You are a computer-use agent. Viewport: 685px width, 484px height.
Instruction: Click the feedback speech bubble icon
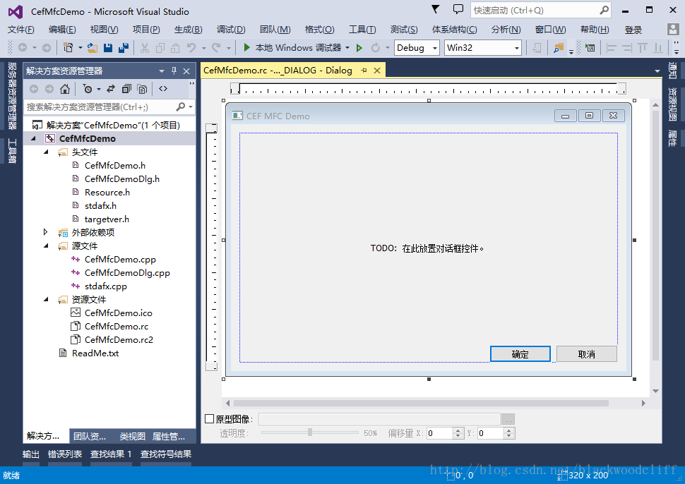458,9
